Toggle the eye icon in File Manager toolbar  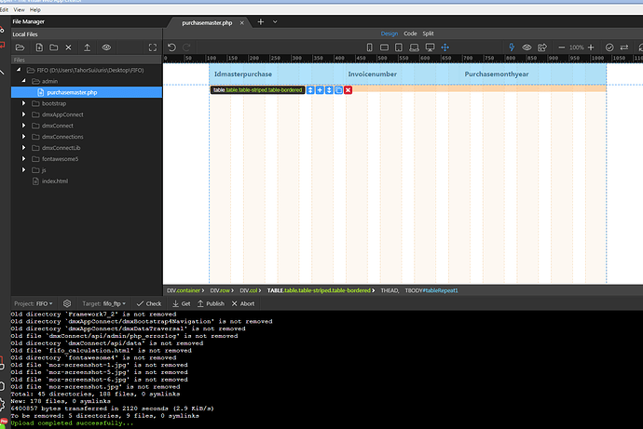pyautogui.click(x=106, y=47)
